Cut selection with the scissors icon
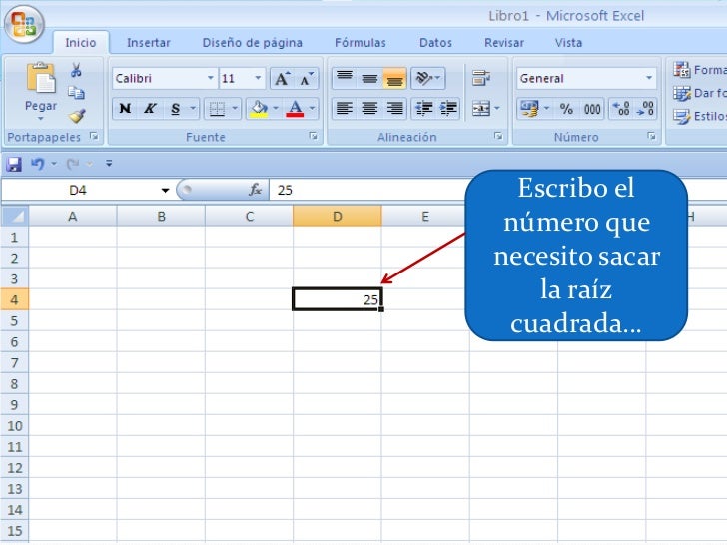 [76, 70]
